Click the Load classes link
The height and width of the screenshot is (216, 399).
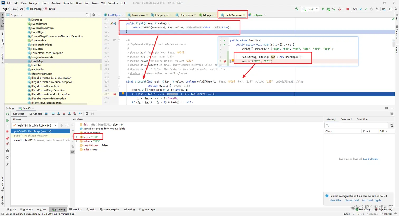370,159
